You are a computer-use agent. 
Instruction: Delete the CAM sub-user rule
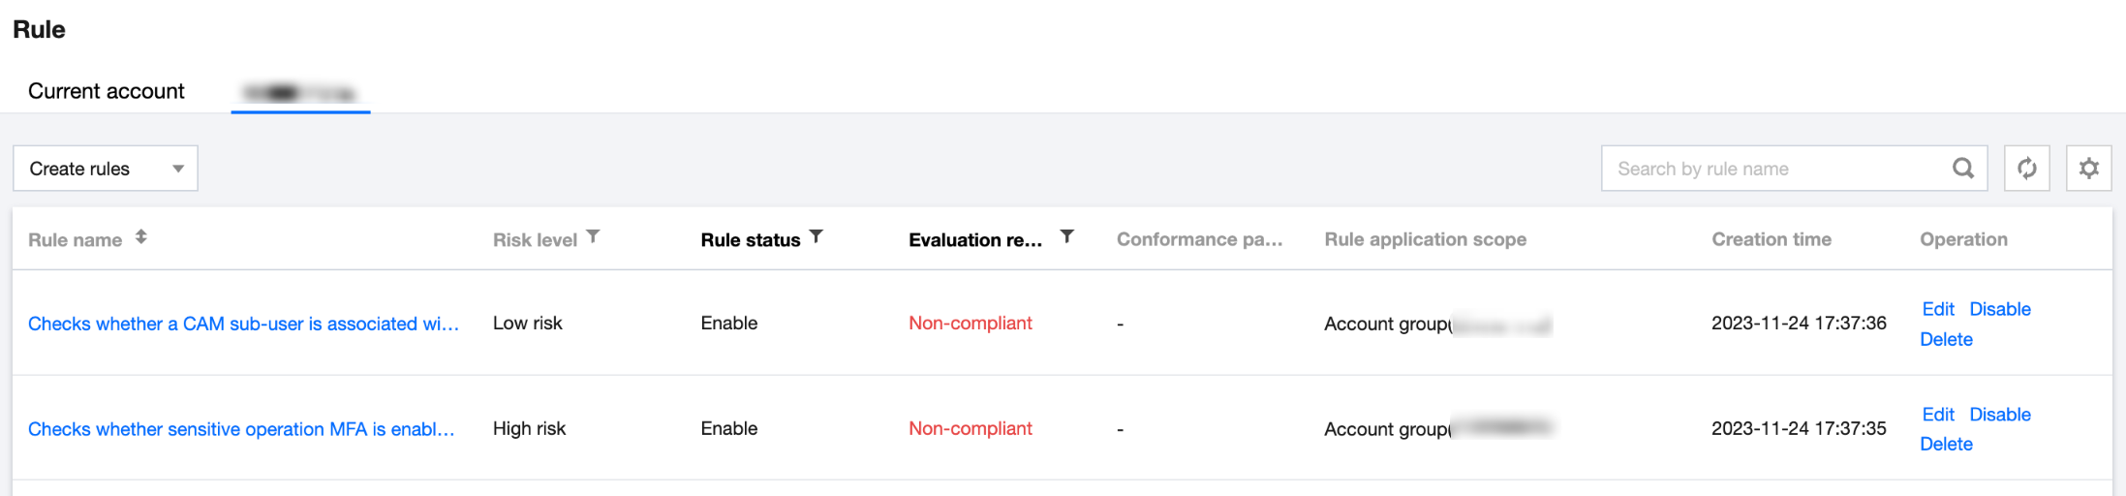[1945, 339]
